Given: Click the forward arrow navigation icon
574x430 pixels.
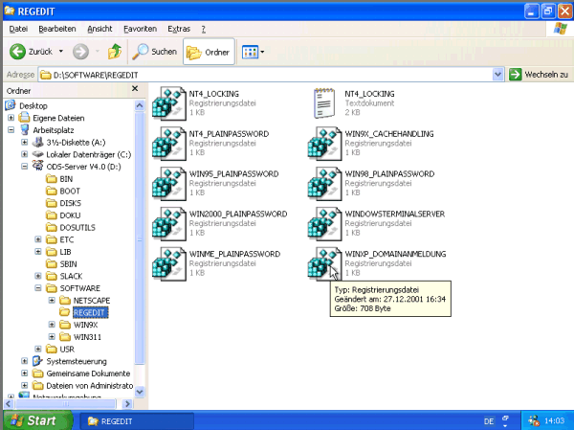Looking at the screenshot, I should tap(80, 52).
